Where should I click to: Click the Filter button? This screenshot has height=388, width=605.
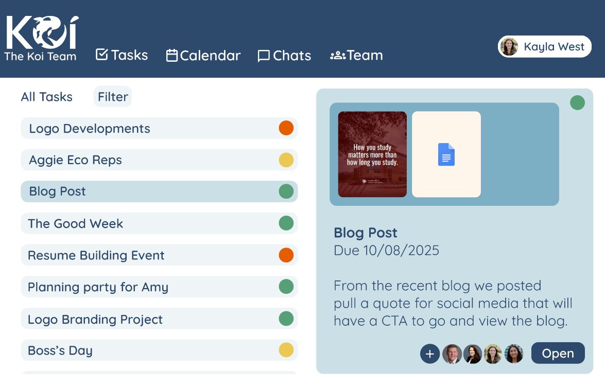coord(113,97)
